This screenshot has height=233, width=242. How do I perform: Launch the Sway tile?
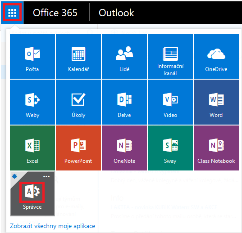coord(170,148)
